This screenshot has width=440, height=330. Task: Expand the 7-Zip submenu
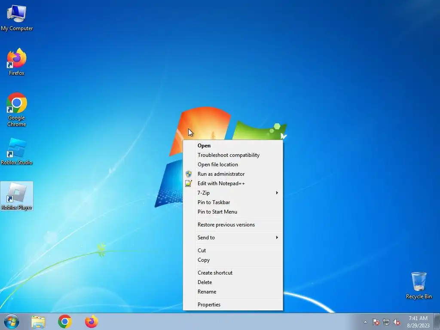pos(233,193)
